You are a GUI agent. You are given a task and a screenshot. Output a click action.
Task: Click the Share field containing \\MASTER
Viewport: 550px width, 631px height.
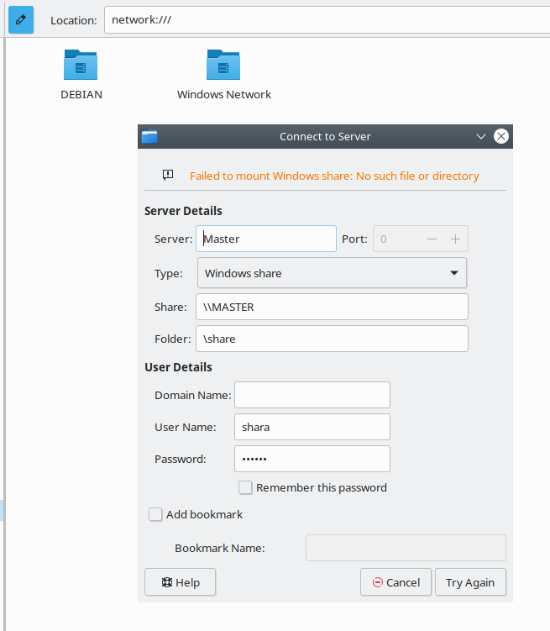pos(331,307)
